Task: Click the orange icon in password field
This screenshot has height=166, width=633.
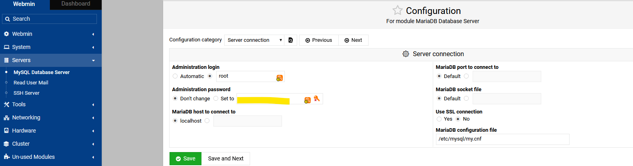Action: coord(308,100)
